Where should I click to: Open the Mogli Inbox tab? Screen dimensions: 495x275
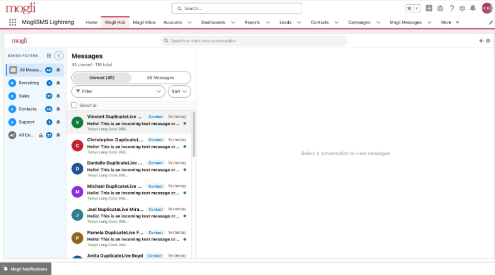144,23
